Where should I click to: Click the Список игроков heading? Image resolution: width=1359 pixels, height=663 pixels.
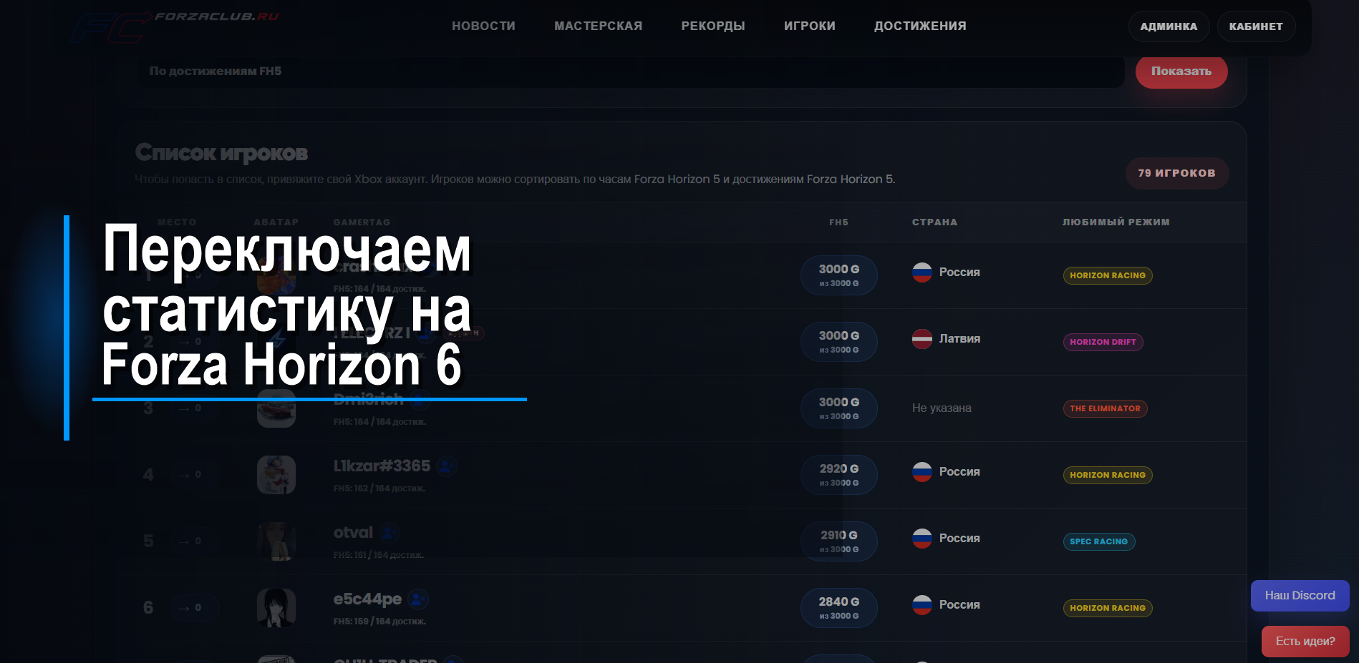point(221,153)
